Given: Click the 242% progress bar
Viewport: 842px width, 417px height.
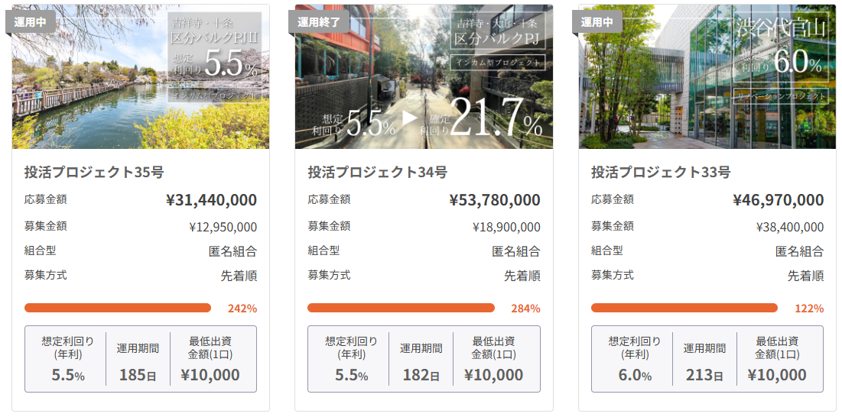Looking at the screenshot, I should coord(118,308).
